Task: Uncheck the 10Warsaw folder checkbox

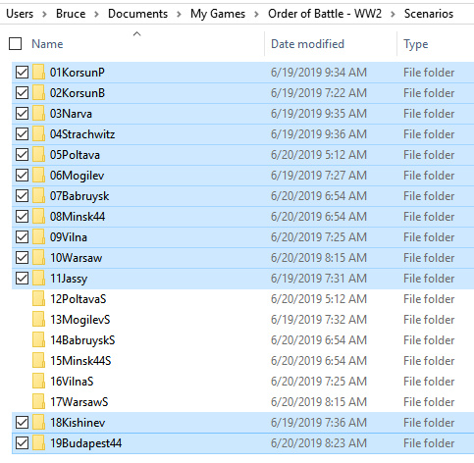Action: click(22, 258)
